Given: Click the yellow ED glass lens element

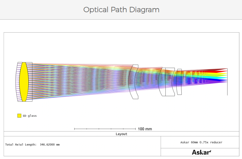Looking at the screenshot, I should pos(24,82).
